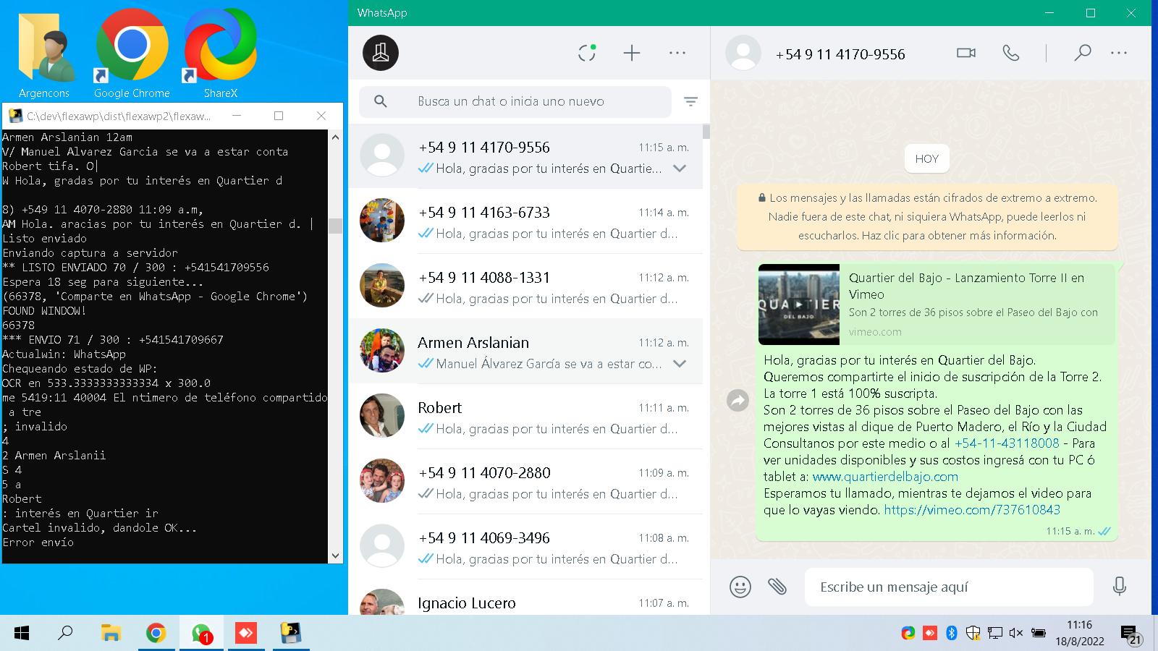
Task: Click Armen Arslanian's profile photo
Action: 382,351
